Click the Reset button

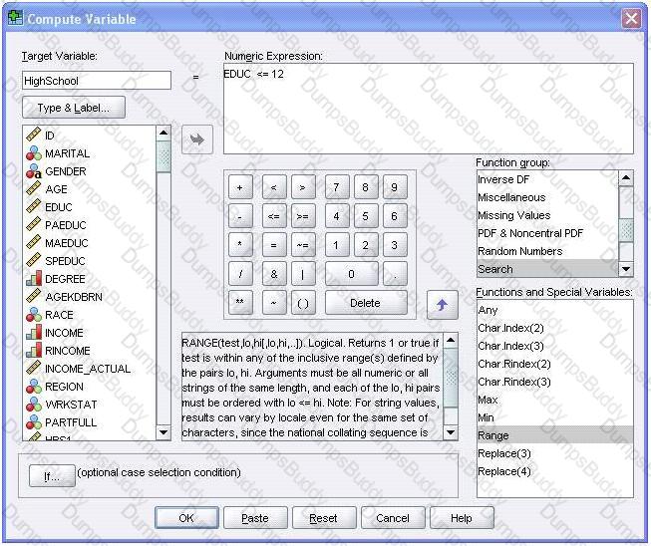tap(324, 518)
